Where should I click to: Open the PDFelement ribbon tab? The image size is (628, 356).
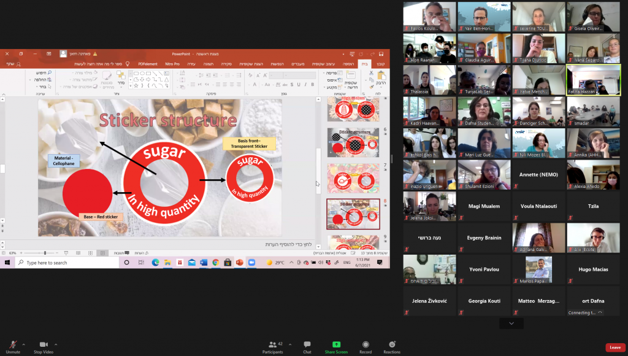click(148, 64)
